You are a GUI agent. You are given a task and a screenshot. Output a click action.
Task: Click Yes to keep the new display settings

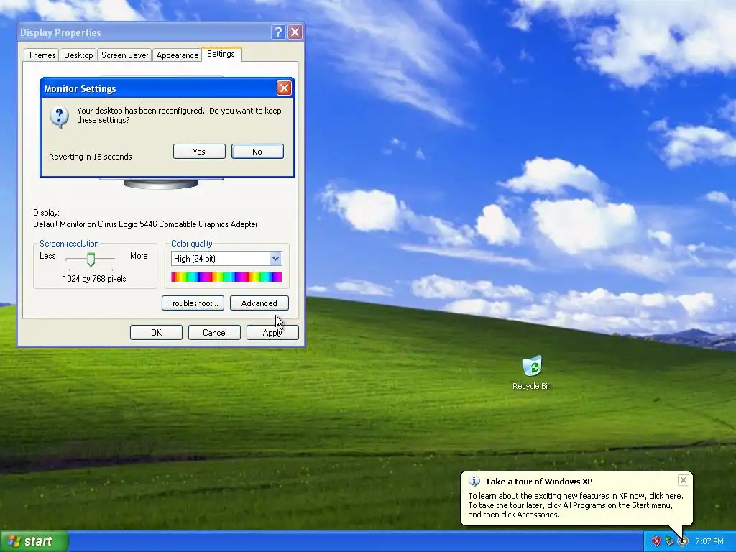(199, 152)
